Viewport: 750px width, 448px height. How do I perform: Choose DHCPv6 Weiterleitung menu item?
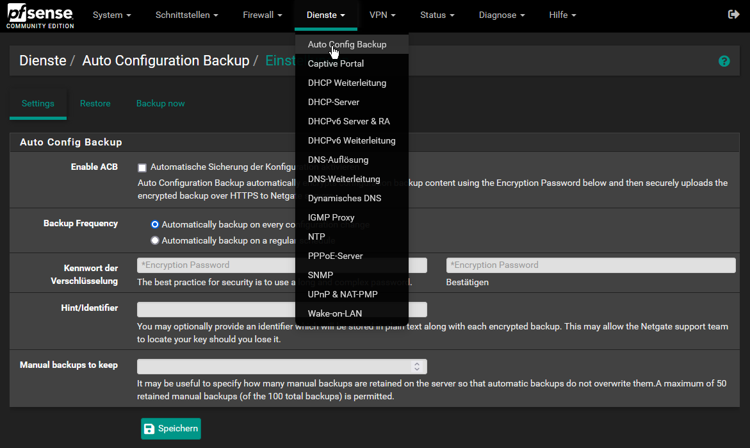click(x=352, y=140)
